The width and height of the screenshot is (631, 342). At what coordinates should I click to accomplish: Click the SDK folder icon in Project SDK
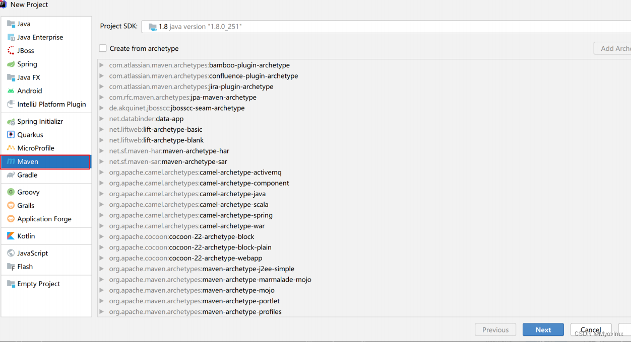153,27
